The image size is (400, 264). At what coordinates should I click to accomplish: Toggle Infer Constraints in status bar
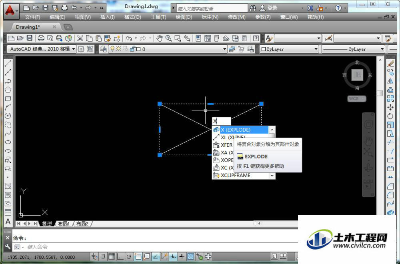click(94, 257)
